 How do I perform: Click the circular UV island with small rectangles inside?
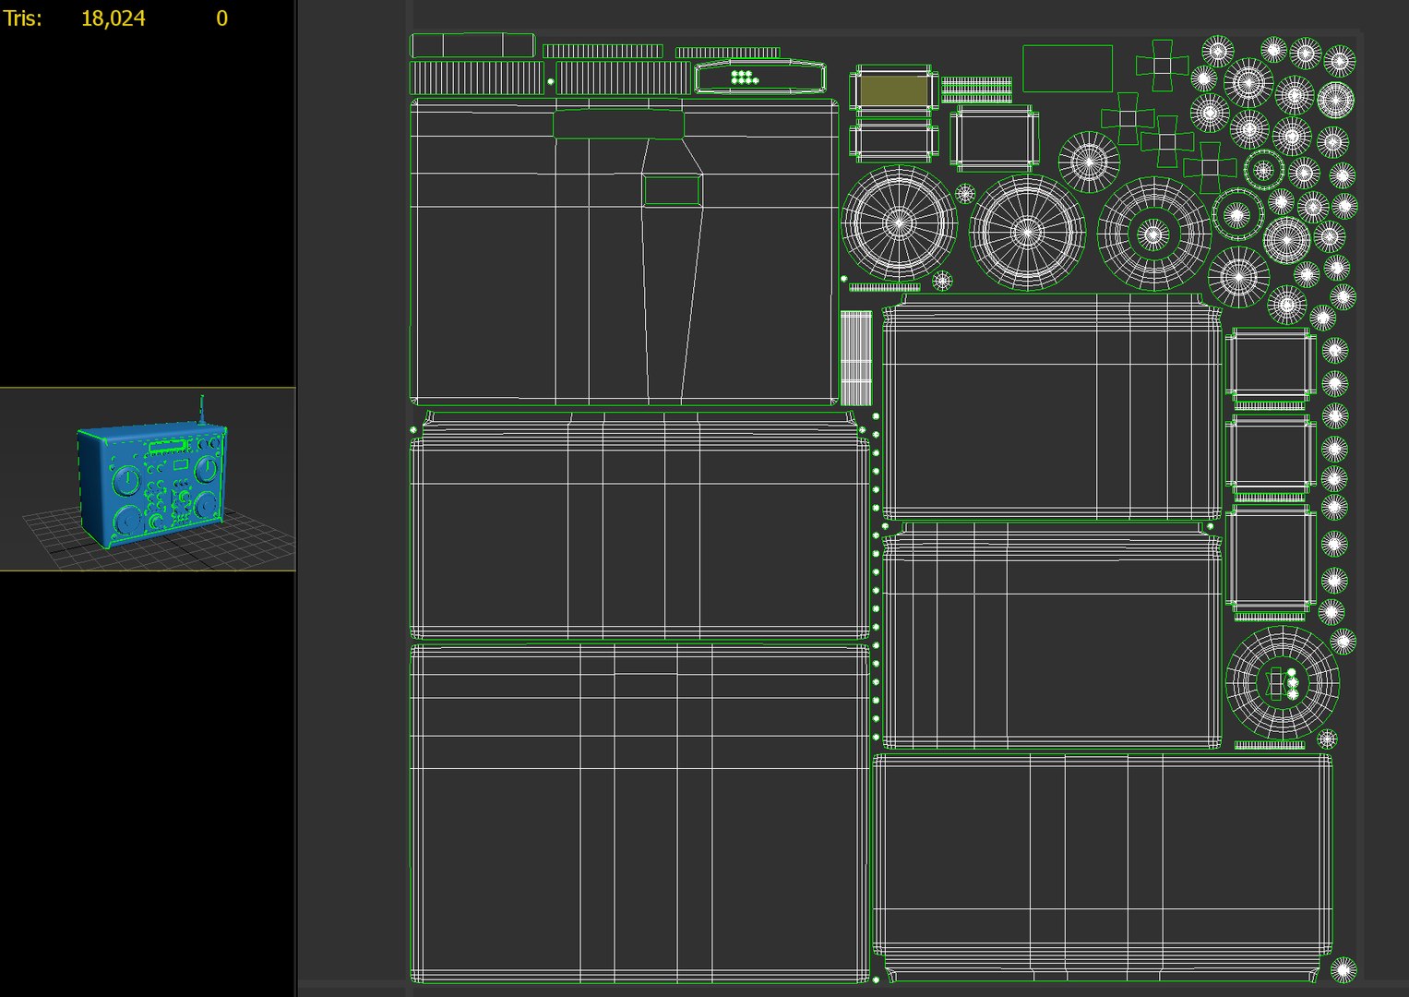click(x=1282, y=682)
